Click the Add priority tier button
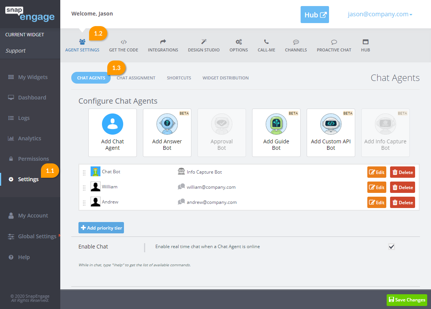This screenshot has height=309, width=431. click(x=101, y=228)
